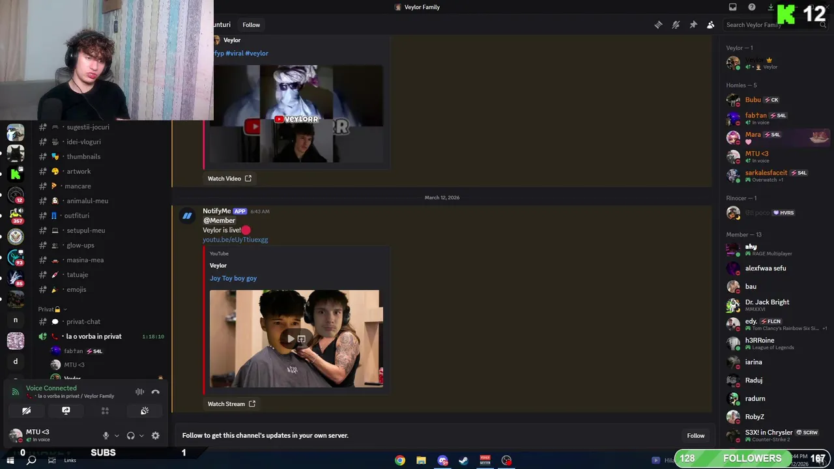Image resolution: width=834 pixels, height=469 pixels.
Task: Open the Joy Toy boy goy title link
Action: pos(233,278)
